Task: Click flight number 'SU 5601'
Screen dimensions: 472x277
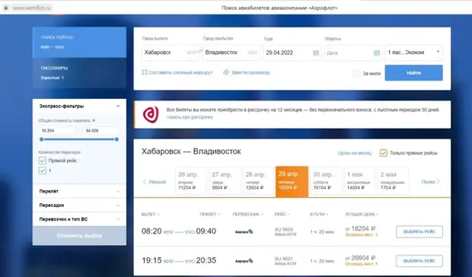Action: pos(283,259)
